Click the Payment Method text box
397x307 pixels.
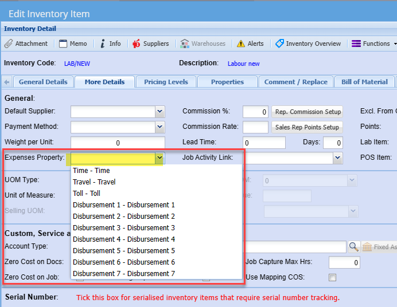[x=113, y=127]
